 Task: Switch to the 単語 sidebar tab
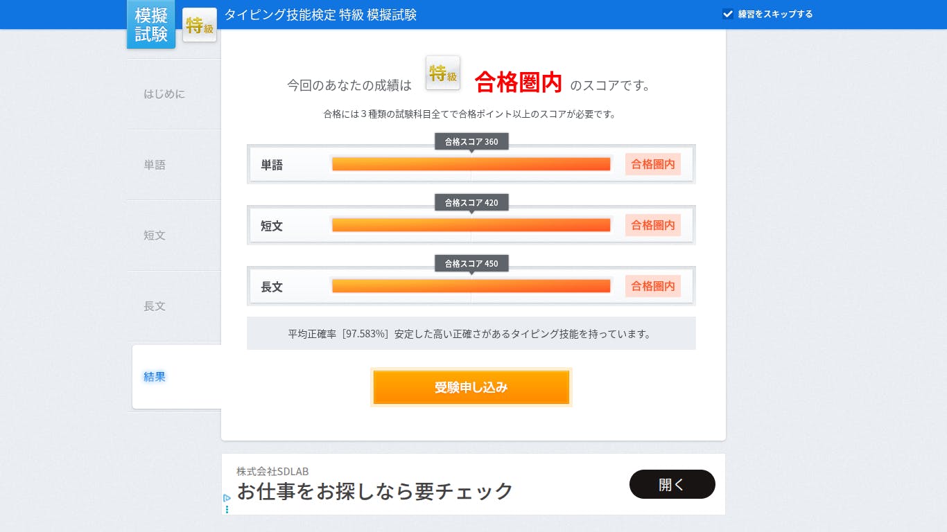[x=155, y=165]
